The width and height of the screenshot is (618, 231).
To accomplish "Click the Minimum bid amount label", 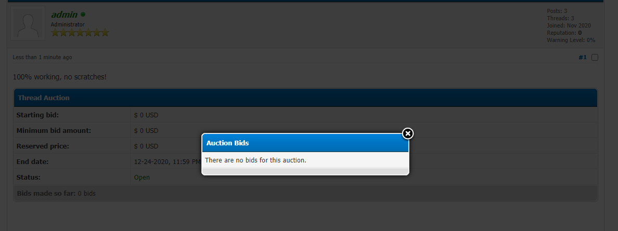I will [x=54, y=130].
